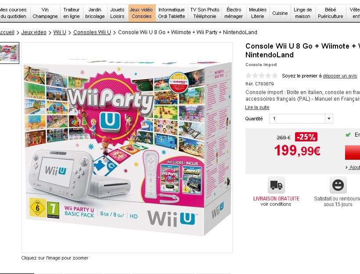Open the Jeux video breadcrumb link
The width and height of the screenshot is (360, 274).
click(x=34, y=32)
